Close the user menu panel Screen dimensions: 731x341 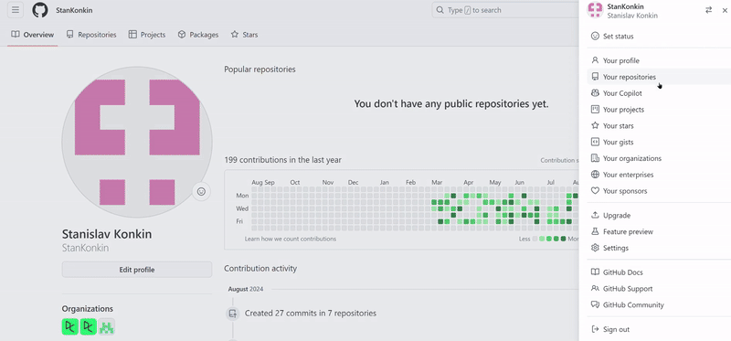[725, 10]
